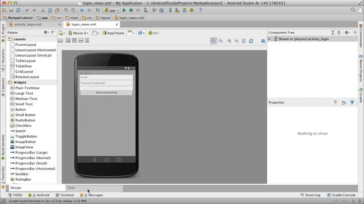Click the Search Everywhere magnifier icon
This screenshot has width=364, height=204.
coord(353,10)
